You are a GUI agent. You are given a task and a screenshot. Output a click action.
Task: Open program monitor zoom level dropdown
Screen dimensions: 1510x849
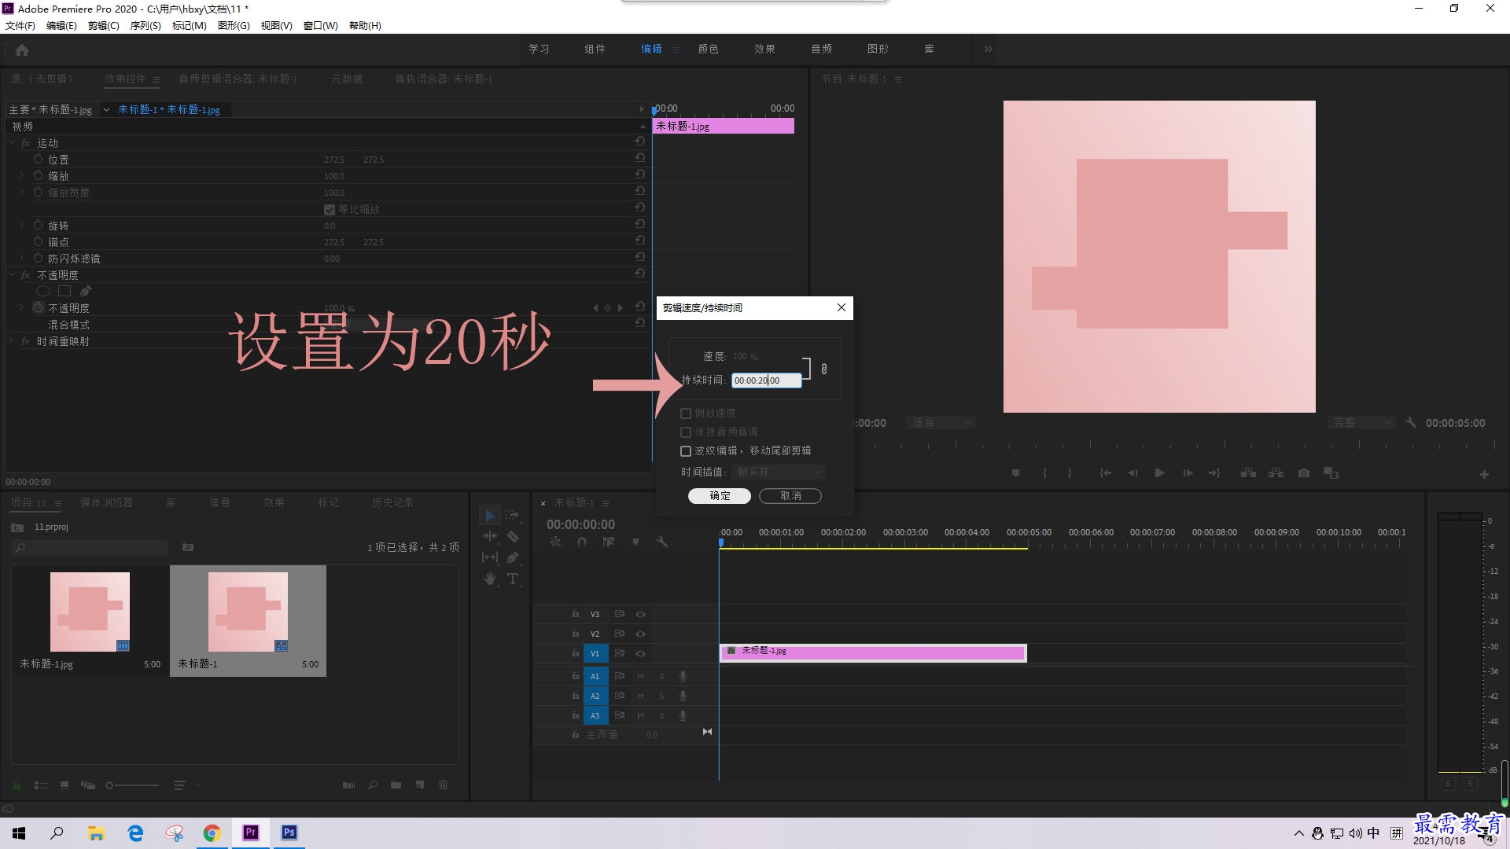[941, 423]
